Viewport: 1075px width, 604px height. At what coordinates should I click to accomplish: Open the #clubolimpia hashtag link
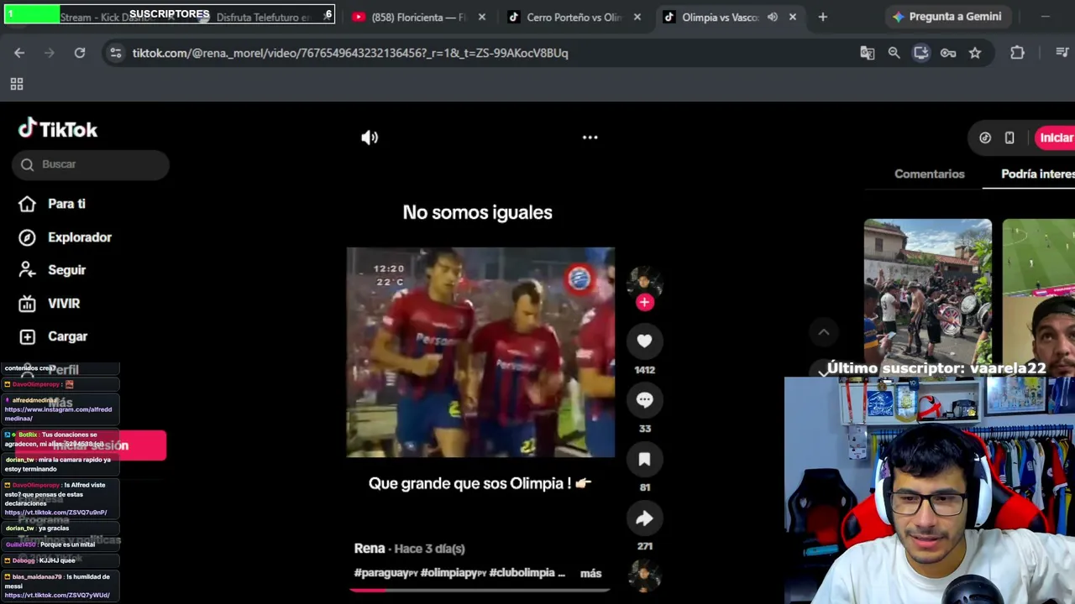522,573
